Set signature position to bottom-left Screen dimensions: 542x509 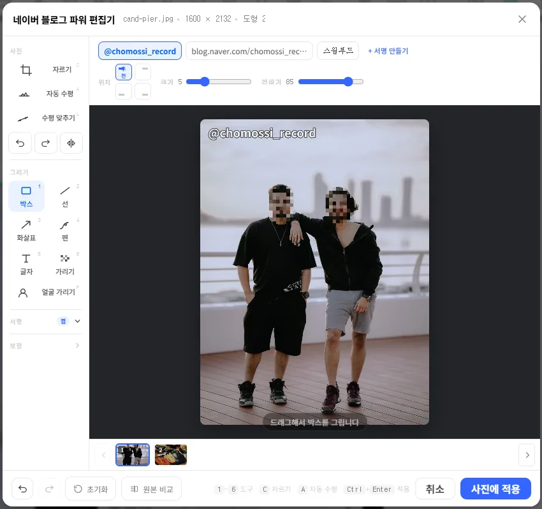[x=124, y=91]
